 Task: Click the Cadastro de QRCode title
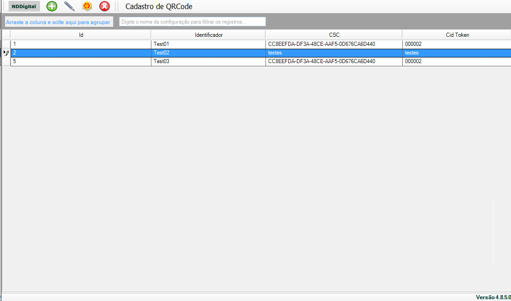(159, 6)
